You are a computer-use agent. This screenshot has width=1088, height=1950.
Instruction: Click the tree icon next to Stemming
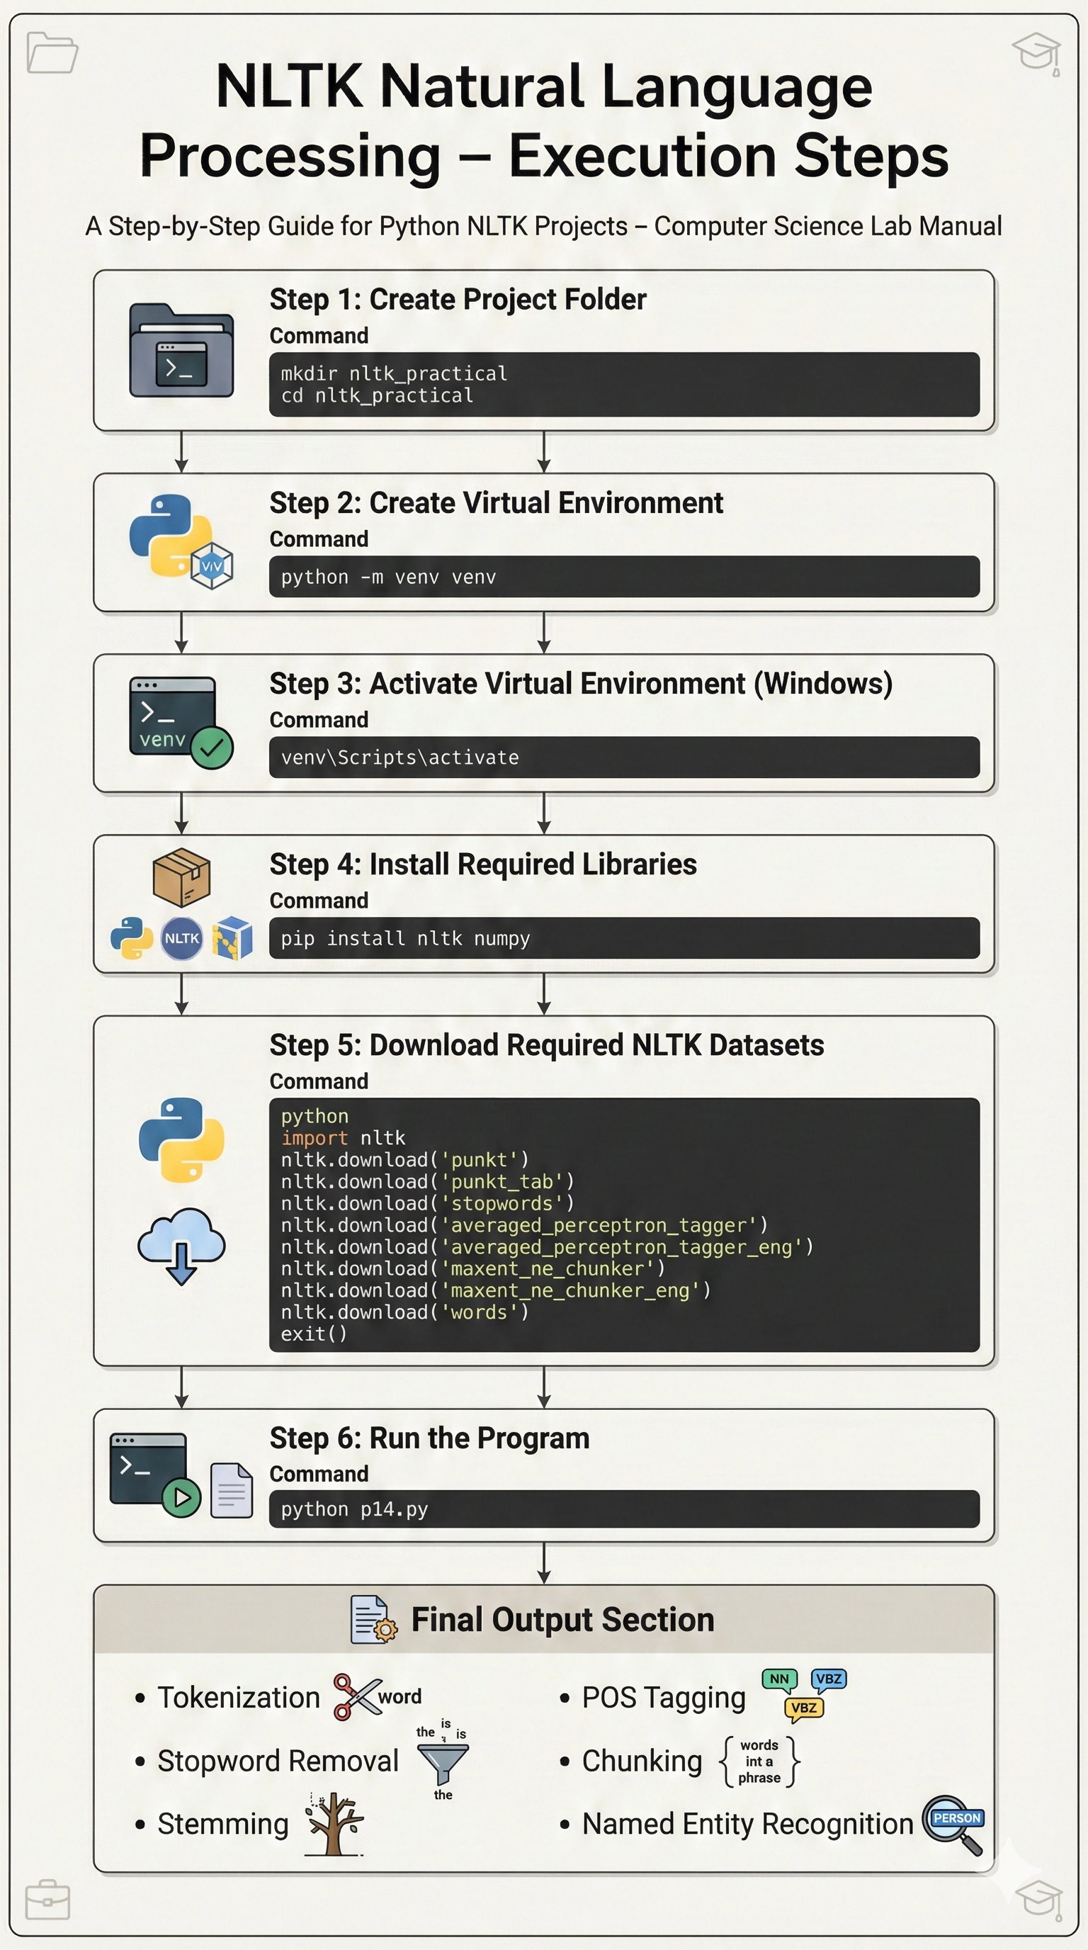click(334, 1825)
